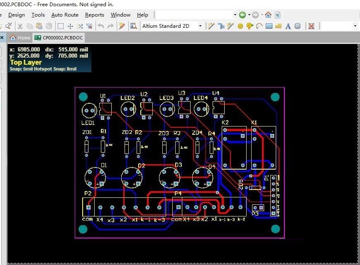Click the P3 header component

(x=258, y=208)
